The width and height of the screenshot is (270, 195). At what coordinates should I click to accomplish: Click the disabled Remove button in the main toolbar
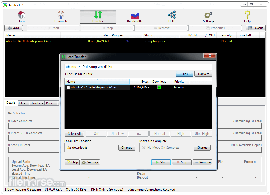point(161,28)
